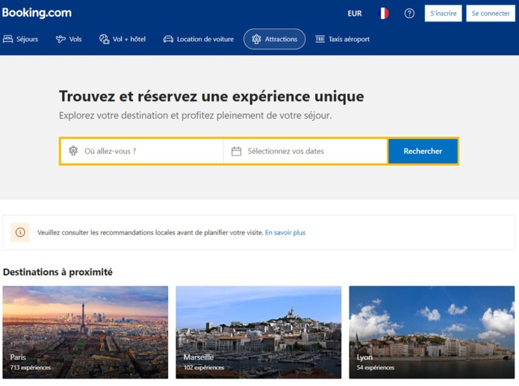The height and width of the screenshot is (386, 519).
Task: Switch to the Vol + hôtel tab
Action: point(122,39)
